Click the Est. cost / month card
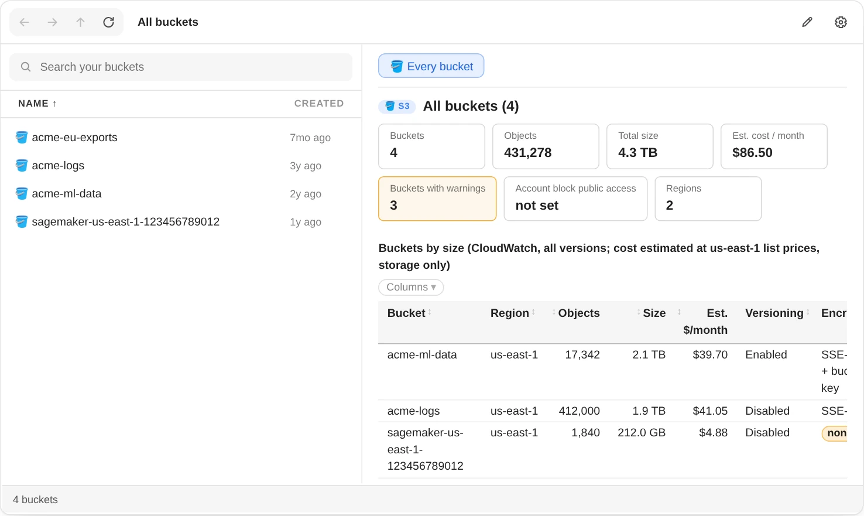 [x=774, y=146]
